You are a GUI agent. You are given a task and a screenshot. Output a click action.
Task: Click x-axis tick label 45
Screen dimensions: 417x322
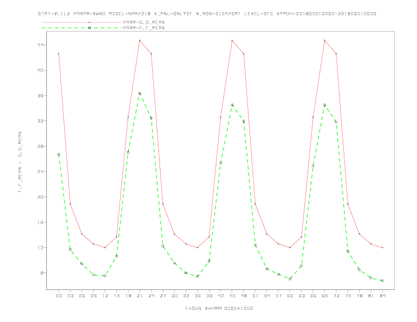[x=232, y=296]
